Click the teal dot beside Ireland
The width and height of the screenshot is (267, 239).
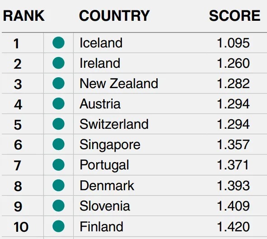[x=58, y=63]
